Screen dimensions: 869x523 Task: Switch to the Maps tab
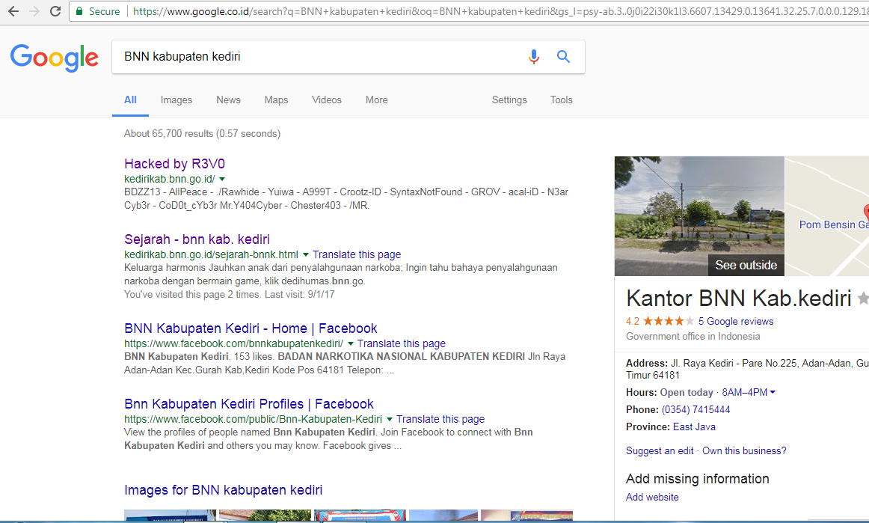pos(276,100)
